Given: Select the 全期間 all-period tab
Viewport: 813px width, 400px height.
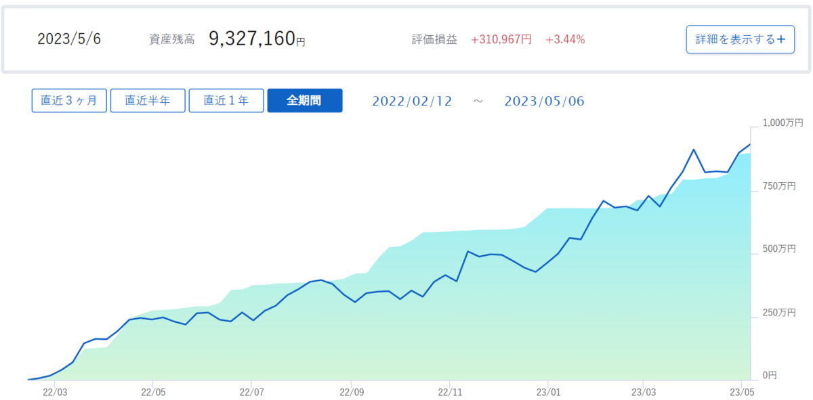Looking at the screenshot, I should [x=305, y=101].
